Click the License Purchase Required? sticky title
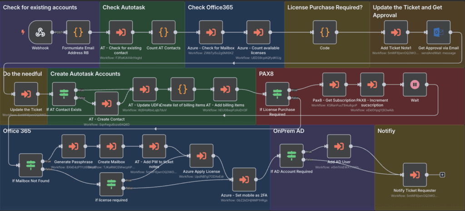Screen dimensions: 465x211 click(325, 7)
